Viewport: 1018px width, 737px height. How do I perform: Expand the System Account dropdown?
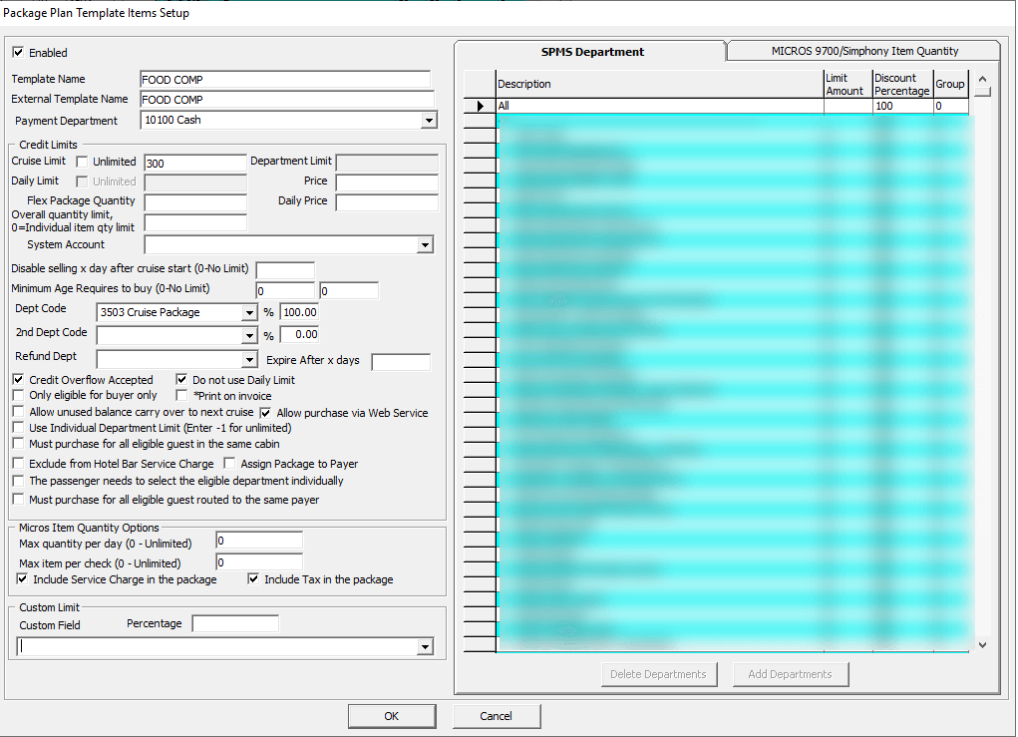(x=426, y=244)
